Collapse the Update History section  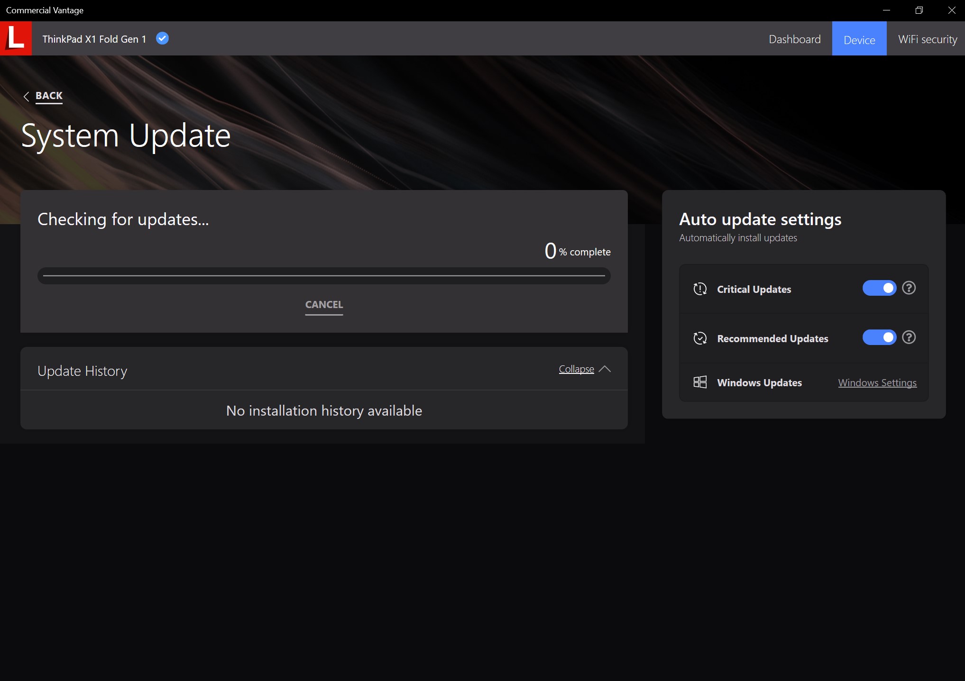click(576, 369)
